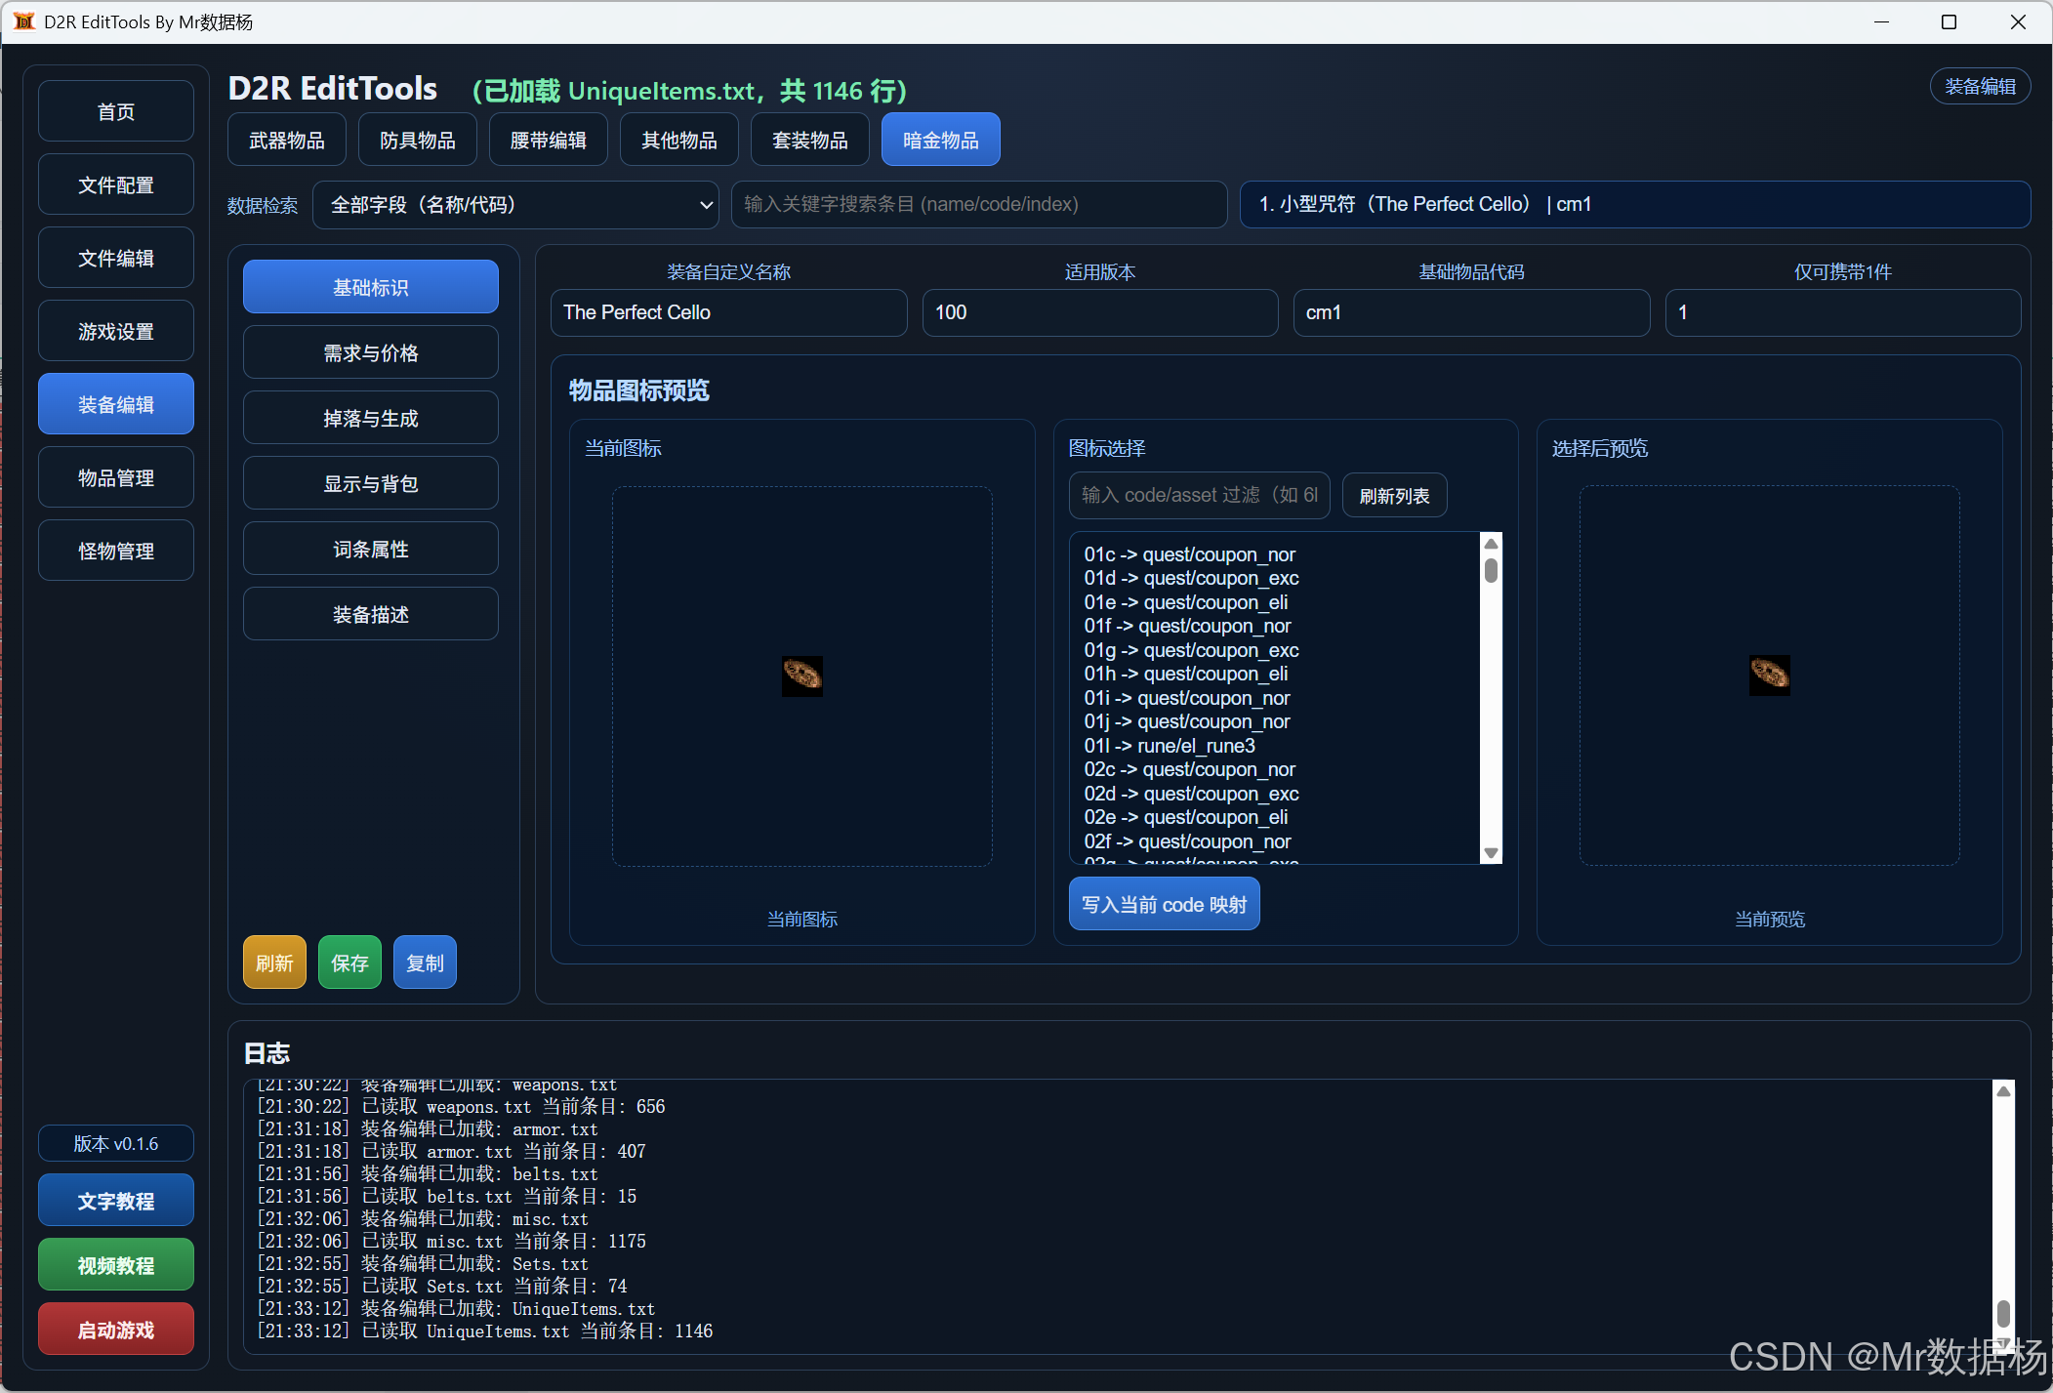This screenshot has width=2053, height=1393.
Task: Click log panel scrollbar up arrow
Action: point(2003,1091)
